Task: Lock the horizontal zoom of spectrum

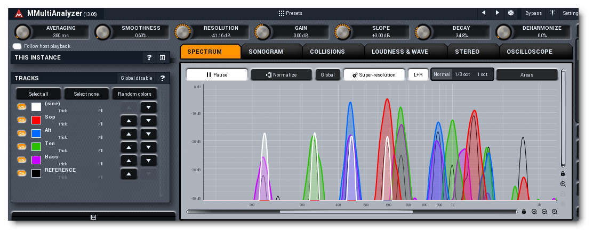Action: tap(524, 212)
